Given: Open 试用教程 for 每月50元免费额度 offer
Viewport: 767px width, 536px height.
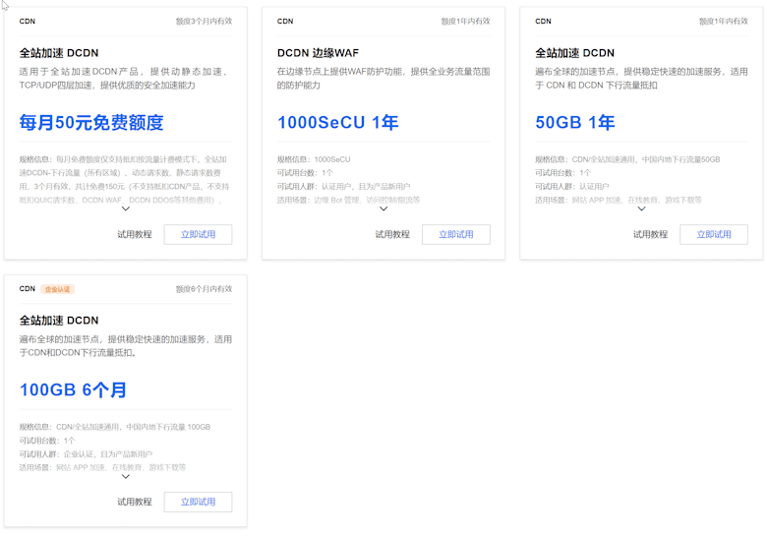Looking at the screenshot, I should (135, 234).
